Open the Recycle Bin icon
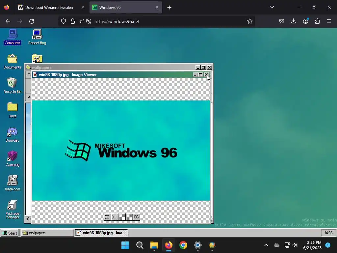The height and width of the screenshot is (253, 337). (12, 86)
